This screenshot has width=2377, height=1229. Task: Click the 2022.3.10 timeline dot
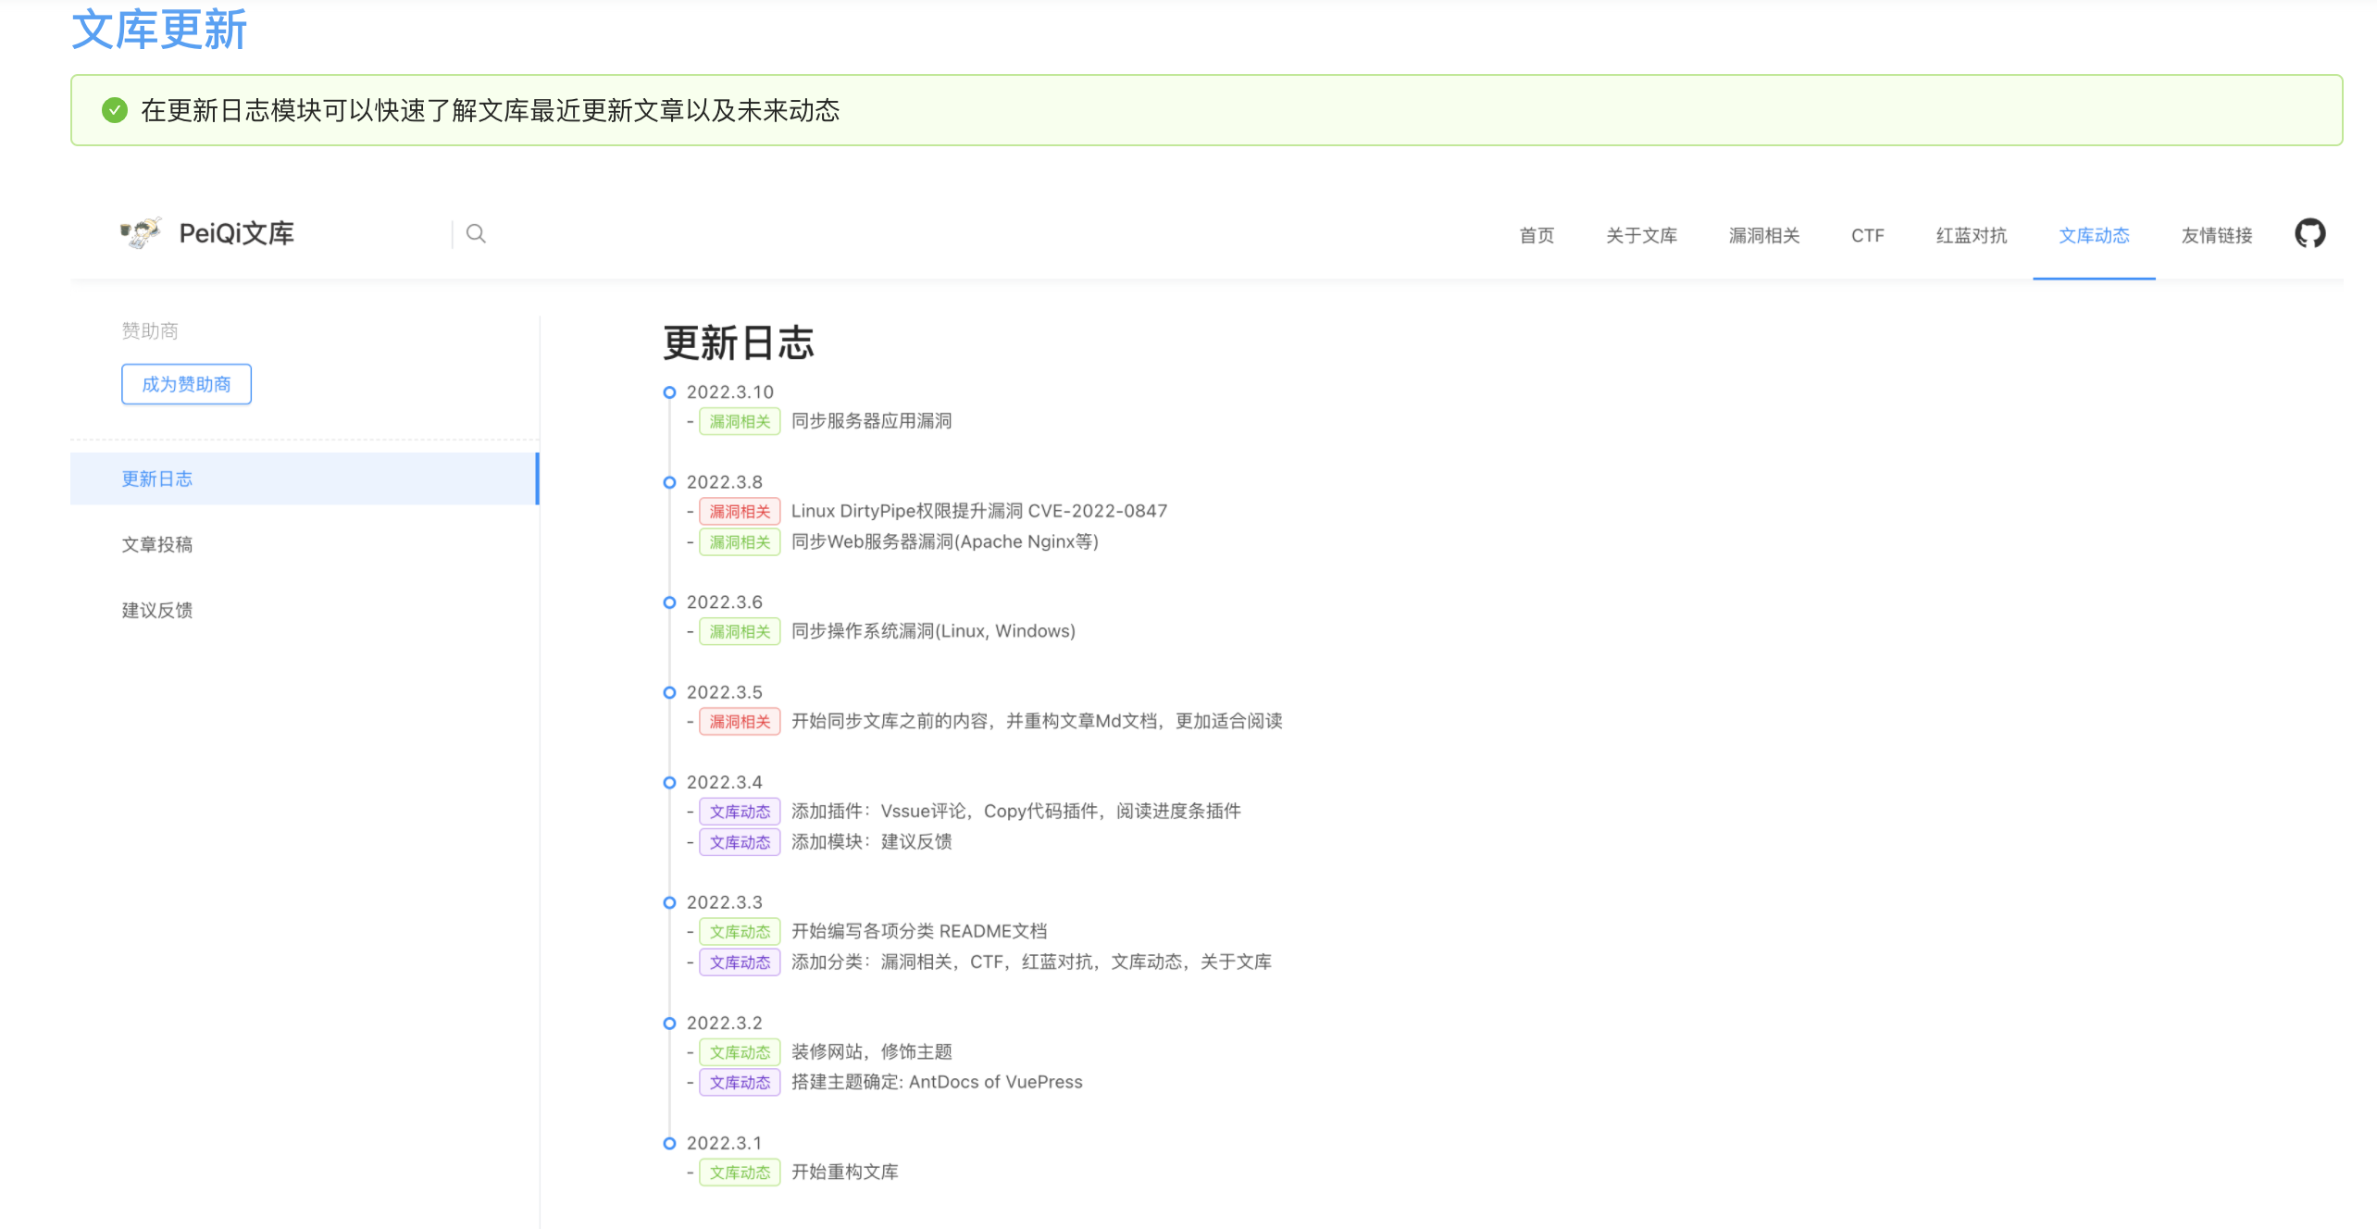tap(669, 392)
